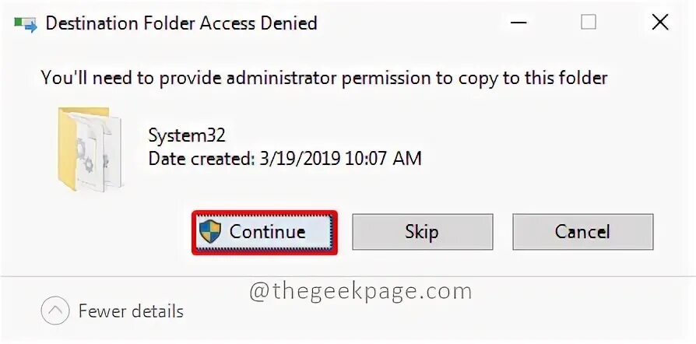Screen dimensions: 696x344
Task: Close the dialog with the X button
Action: (x=659, y=23)
